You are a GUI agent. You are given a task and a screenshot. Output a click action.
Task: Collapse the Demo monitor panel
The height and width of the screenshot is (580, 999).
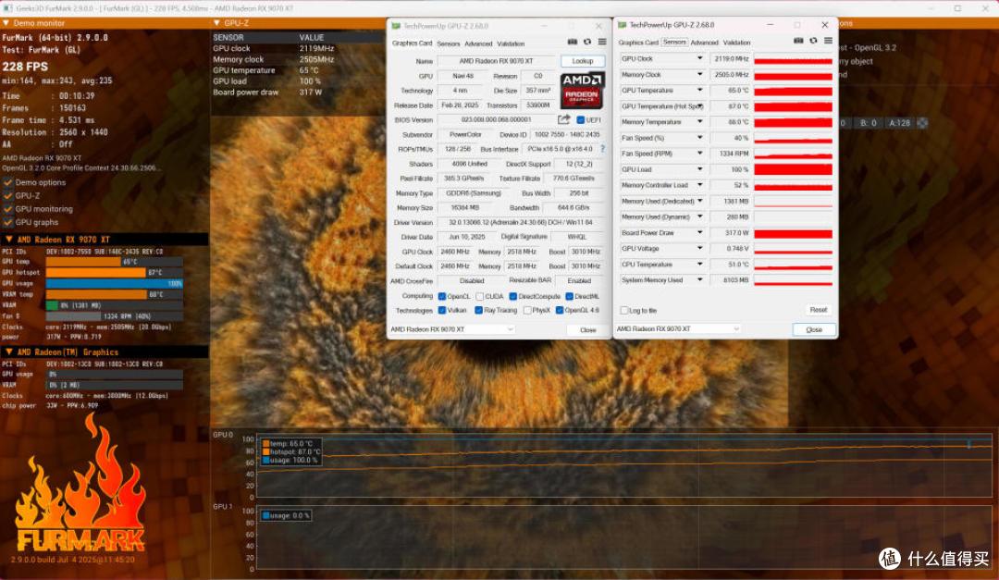(x=6, y=23)
